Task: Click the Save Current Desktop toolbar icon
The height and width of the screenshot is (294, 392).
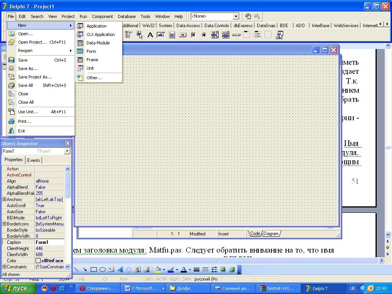Action: (248, 16)
